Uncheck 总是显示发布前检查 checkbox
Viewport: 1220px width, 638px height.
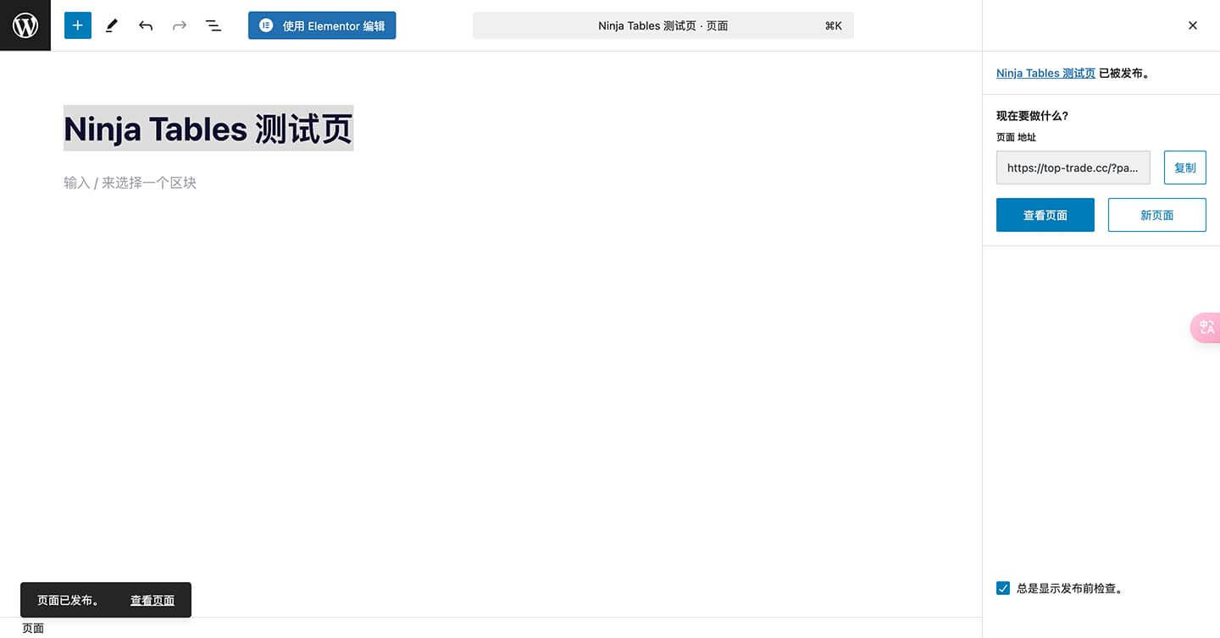1003,588
